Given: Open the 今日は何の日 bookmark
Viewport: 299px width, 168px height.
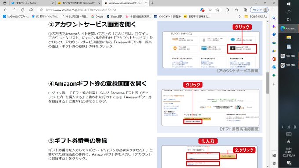Looking at the screenshot, I should (75, 17).
